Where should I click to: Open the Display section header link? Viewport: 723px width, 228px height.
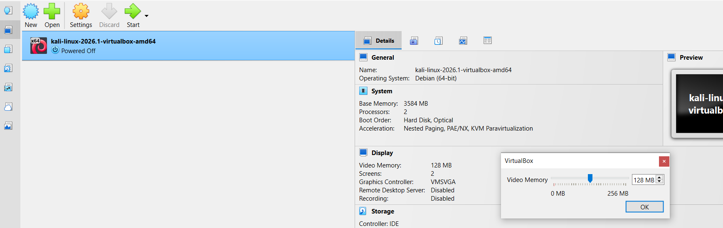382,153
